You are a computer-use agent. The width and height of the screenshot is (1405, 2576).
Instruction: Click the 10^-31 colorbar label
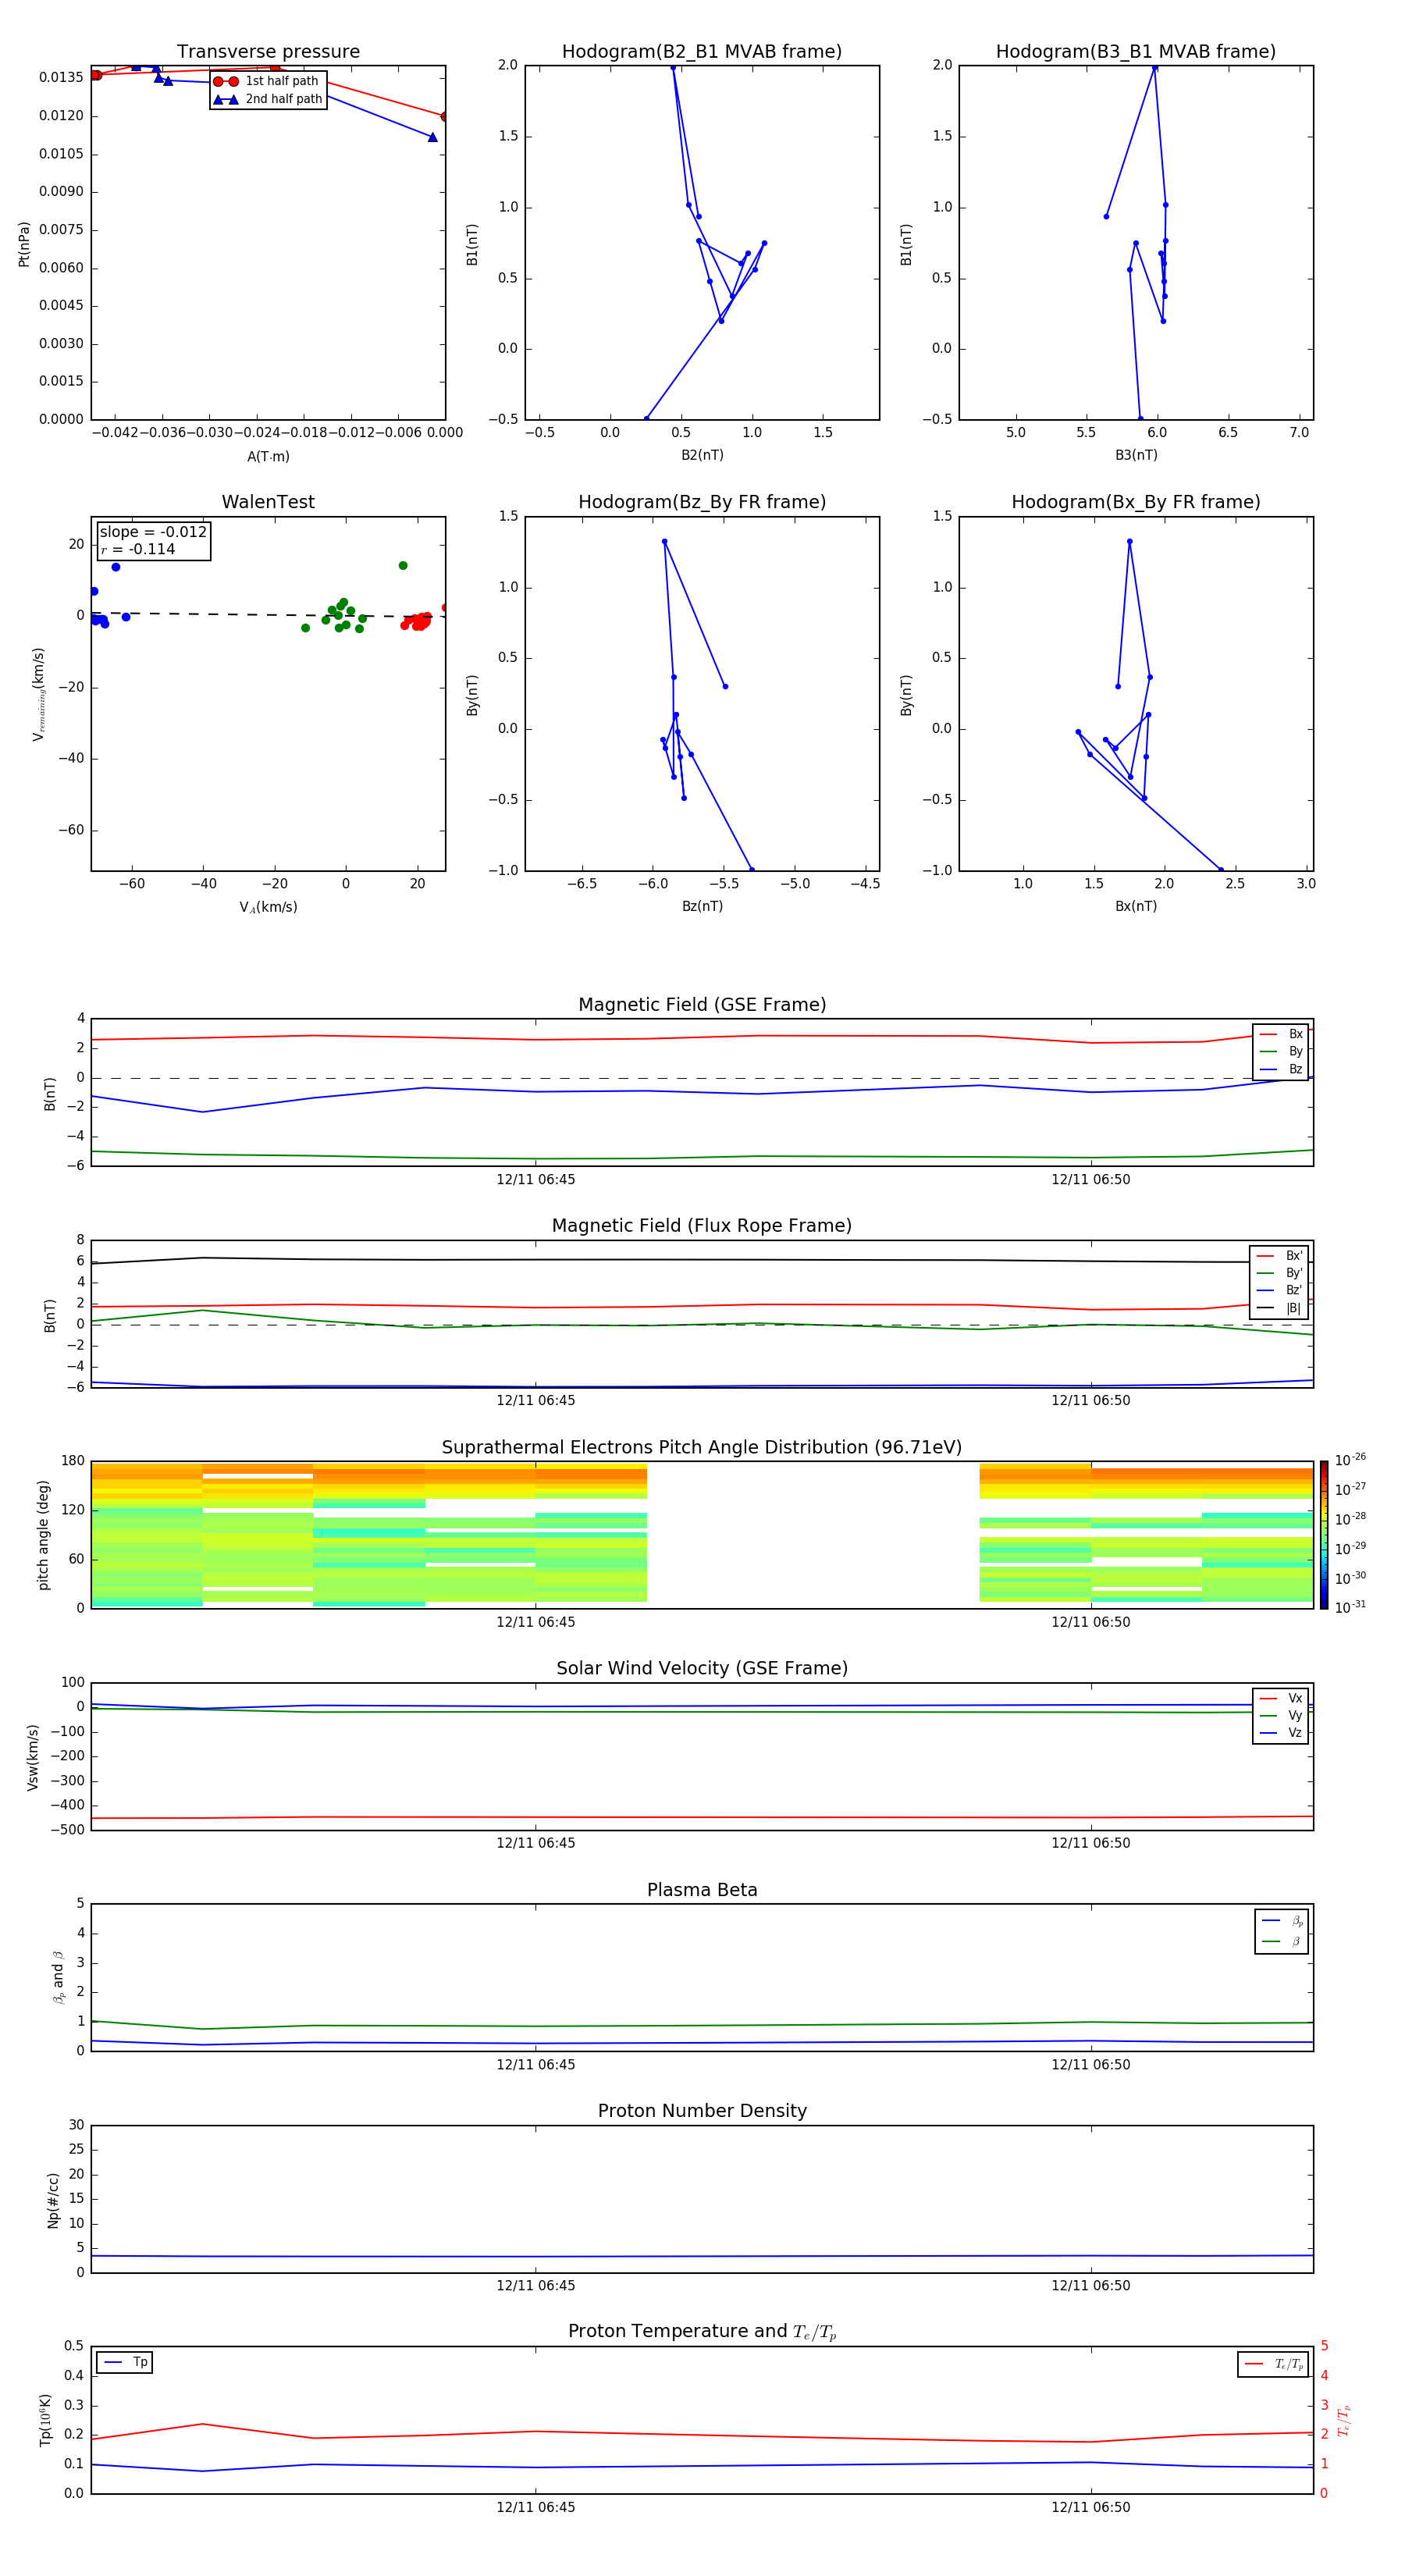point(1350,1607)
